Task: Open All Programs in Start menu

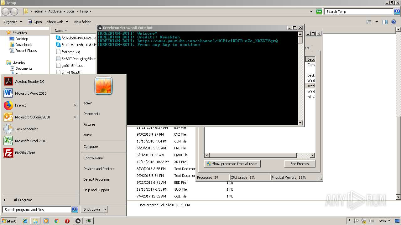Action: pos(23,200)
